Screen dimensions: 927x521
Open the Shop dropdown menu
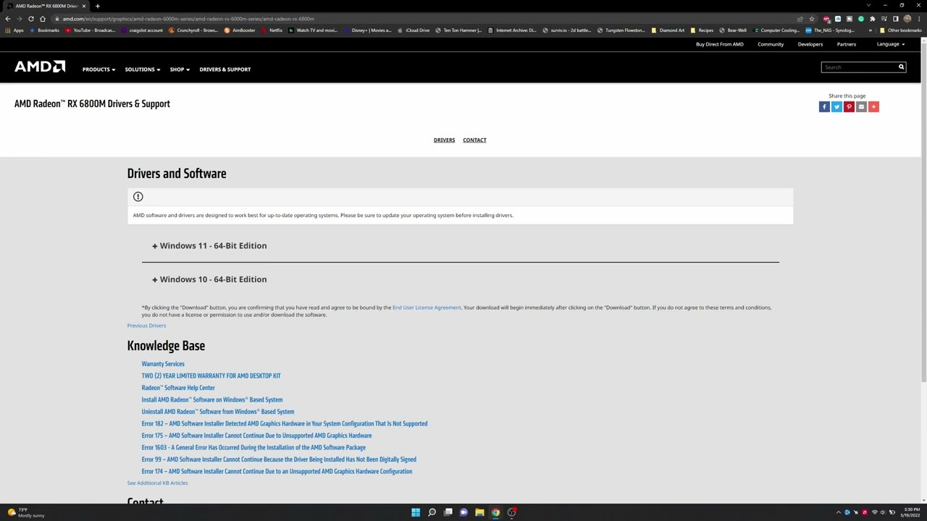(x=180, y=69)
